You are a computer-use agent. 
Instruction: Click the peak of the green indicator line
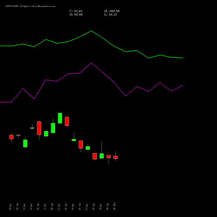91,31
